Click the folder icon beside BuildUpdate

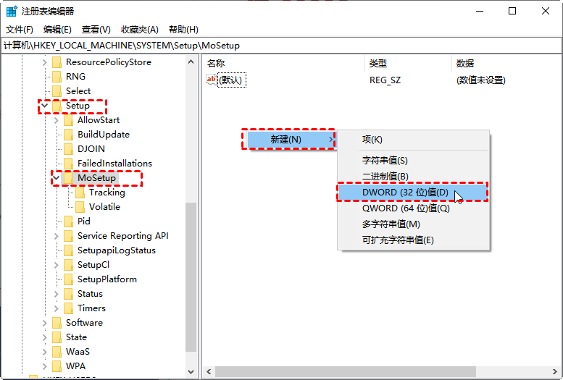coord(68,135)
